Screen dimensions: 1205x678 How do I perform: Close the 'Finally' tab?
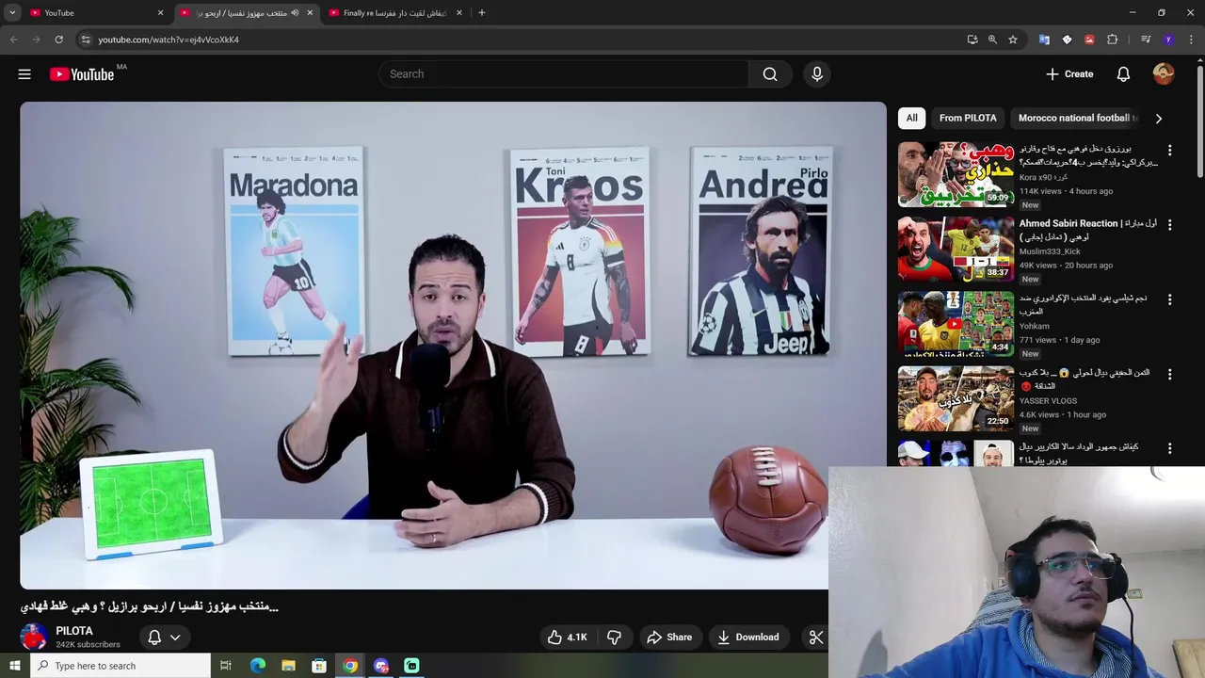pyautogui.click(x=458, y=13)
